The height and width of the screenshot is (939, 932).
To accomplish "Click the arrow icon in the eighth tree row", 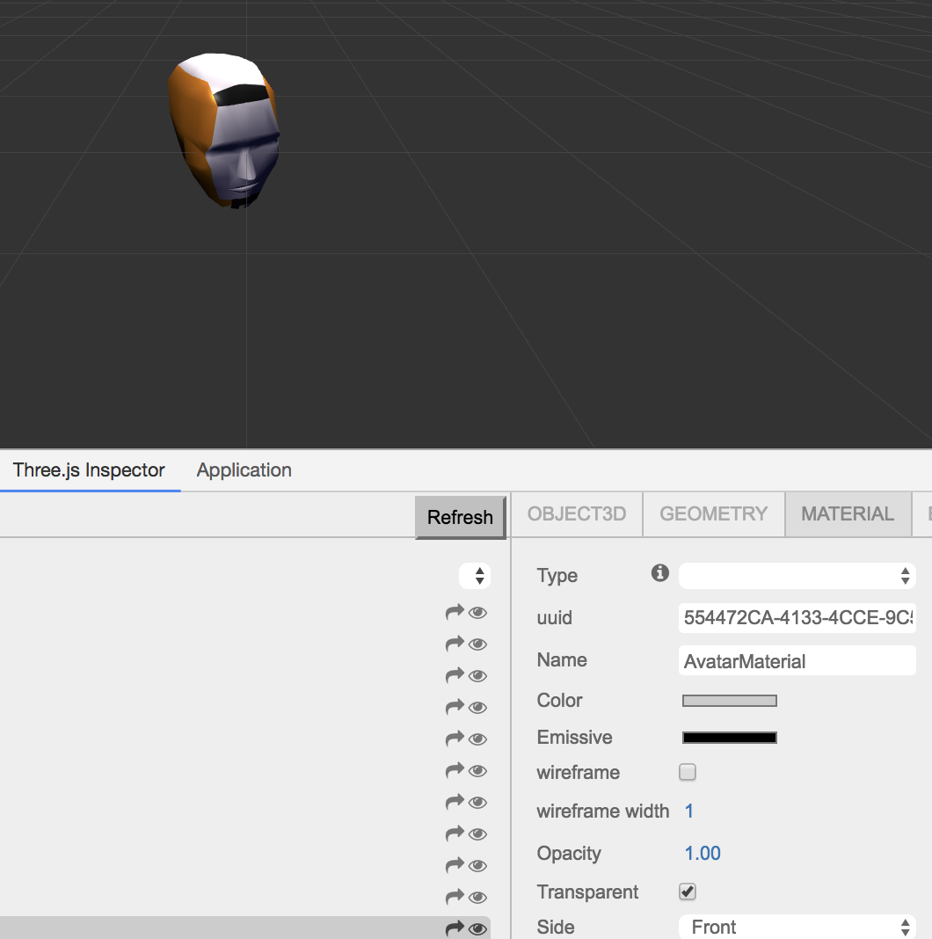I will click(x=455, y=833).
